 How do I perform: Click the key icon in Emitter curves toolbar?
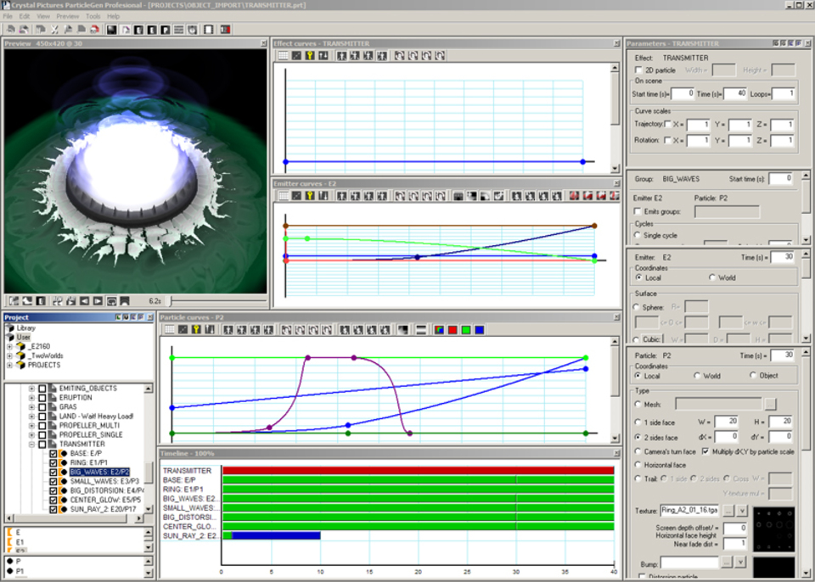[310, 196]
